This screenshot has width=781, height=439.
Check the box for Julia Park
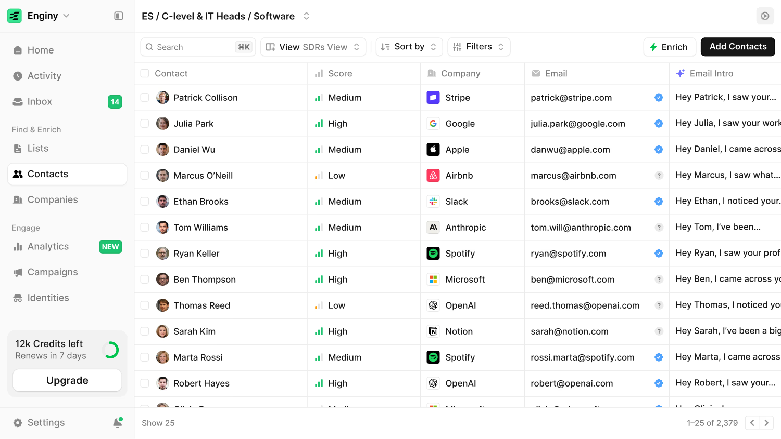click(x=145, y=124)
